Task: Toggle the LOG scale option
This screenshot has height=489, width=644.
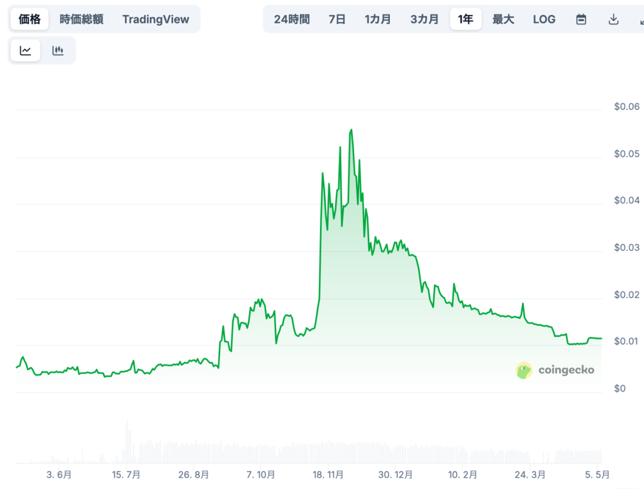Action: coord(544,19)
